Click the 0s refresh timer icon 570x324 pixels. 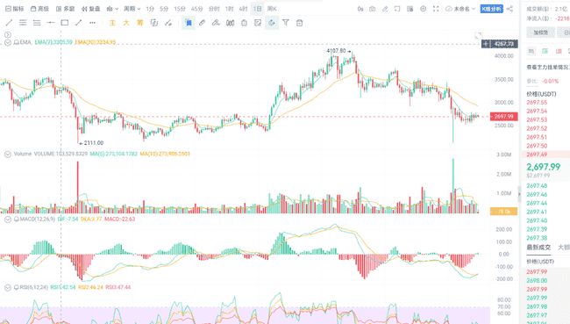[360, 9]
